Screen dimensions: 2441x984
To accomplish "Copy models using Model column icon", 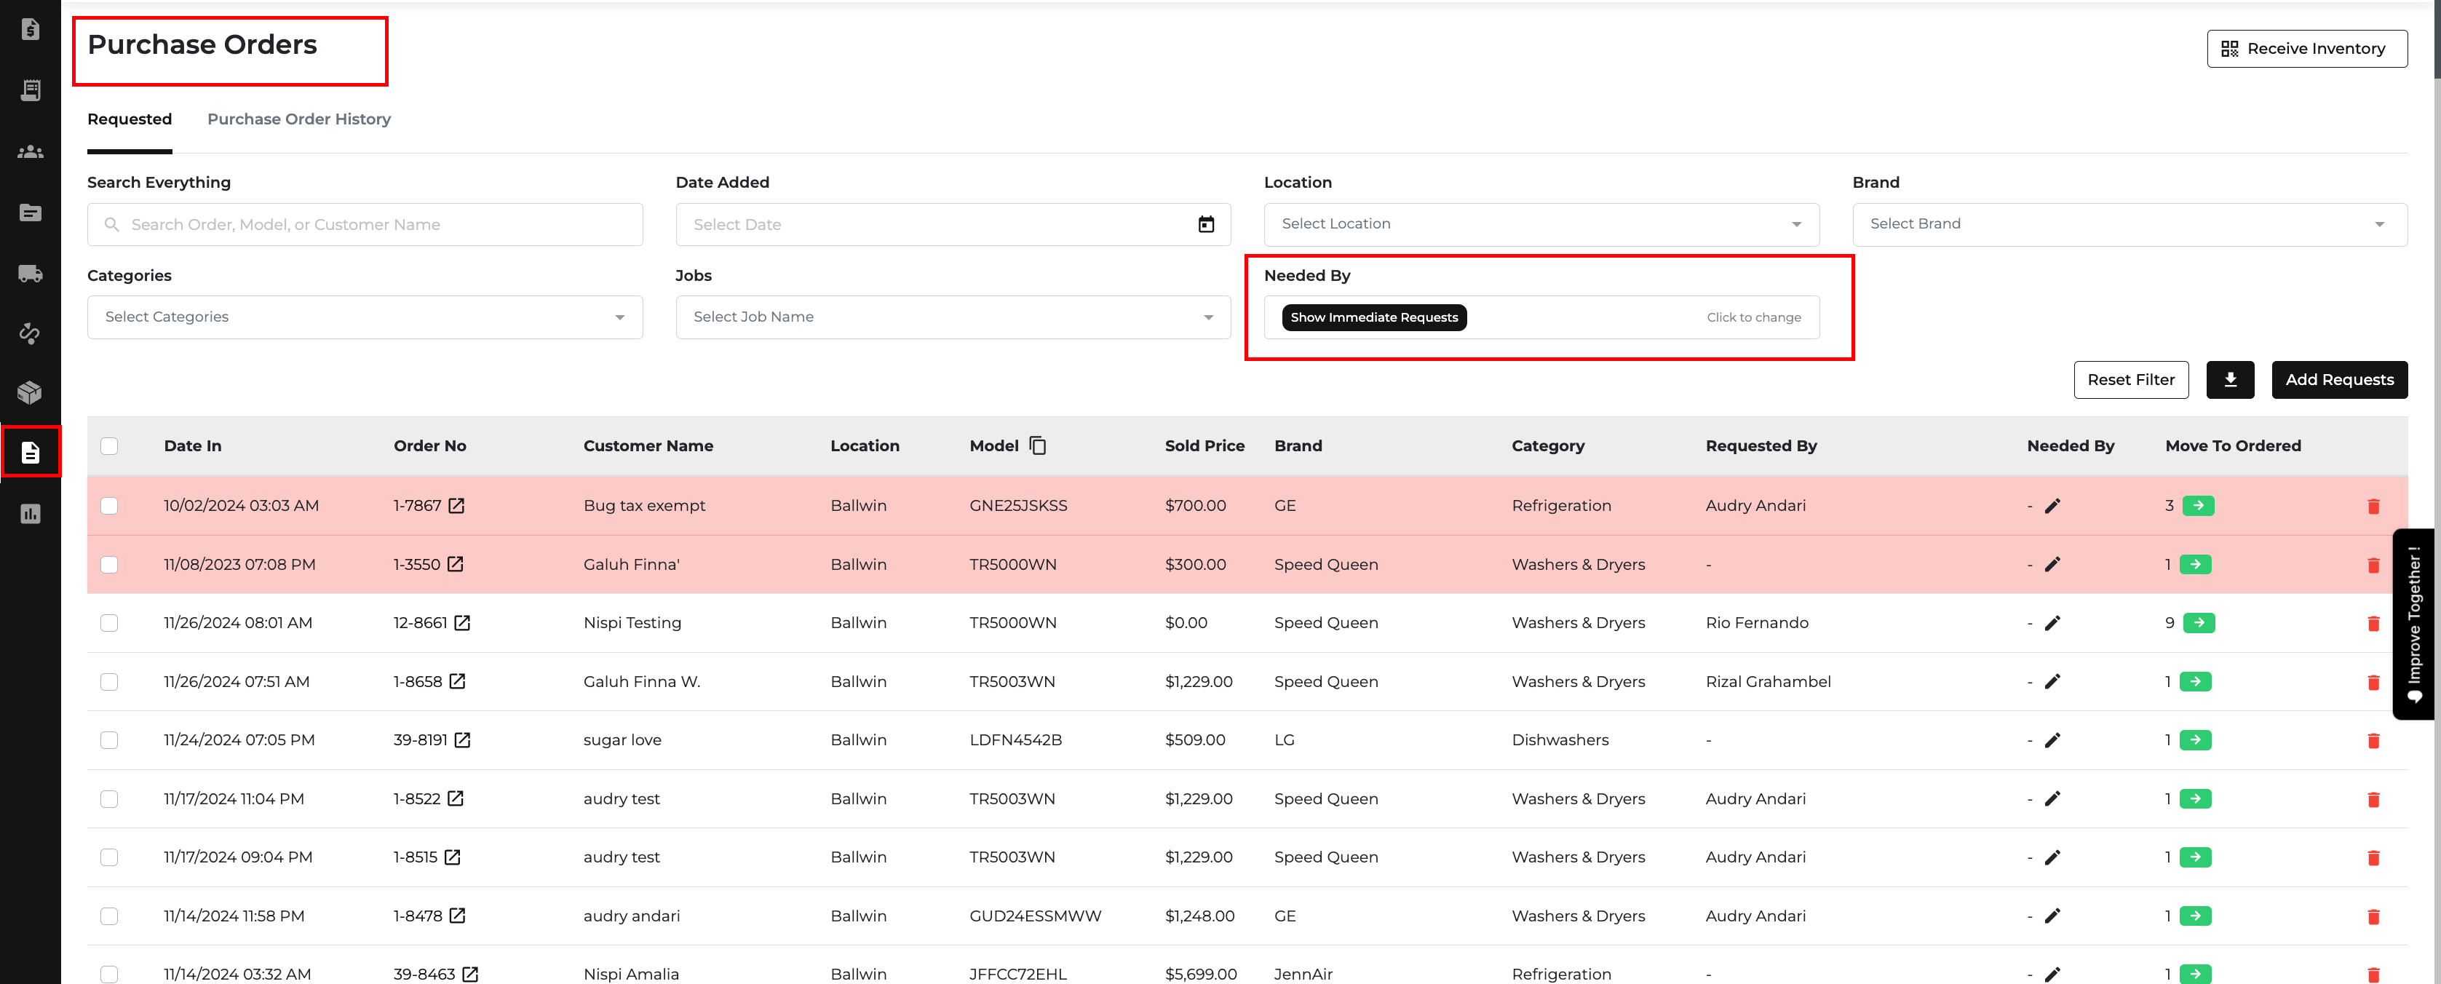I will point(1038,445).
